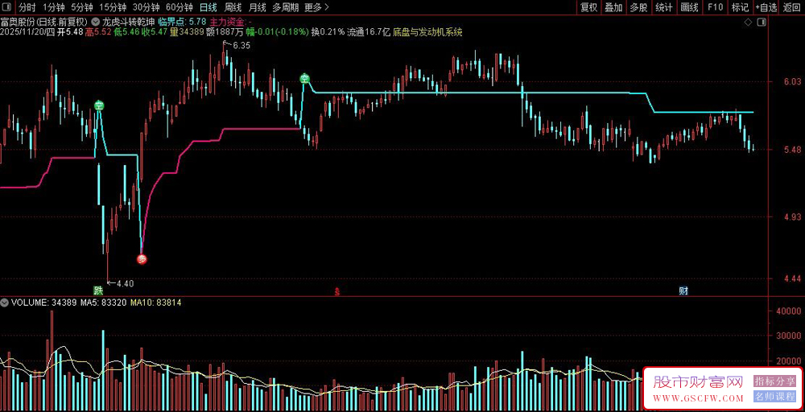Switch to the 分时 intraday tab
The width and height of the screenshot is (805, 412).
click(x=27, y=7)
